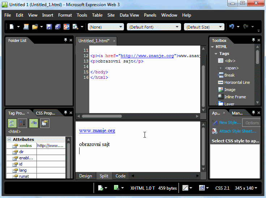266x198 pixels.
Task: Pin the Folder List panel
Action: tap(65, 40)
